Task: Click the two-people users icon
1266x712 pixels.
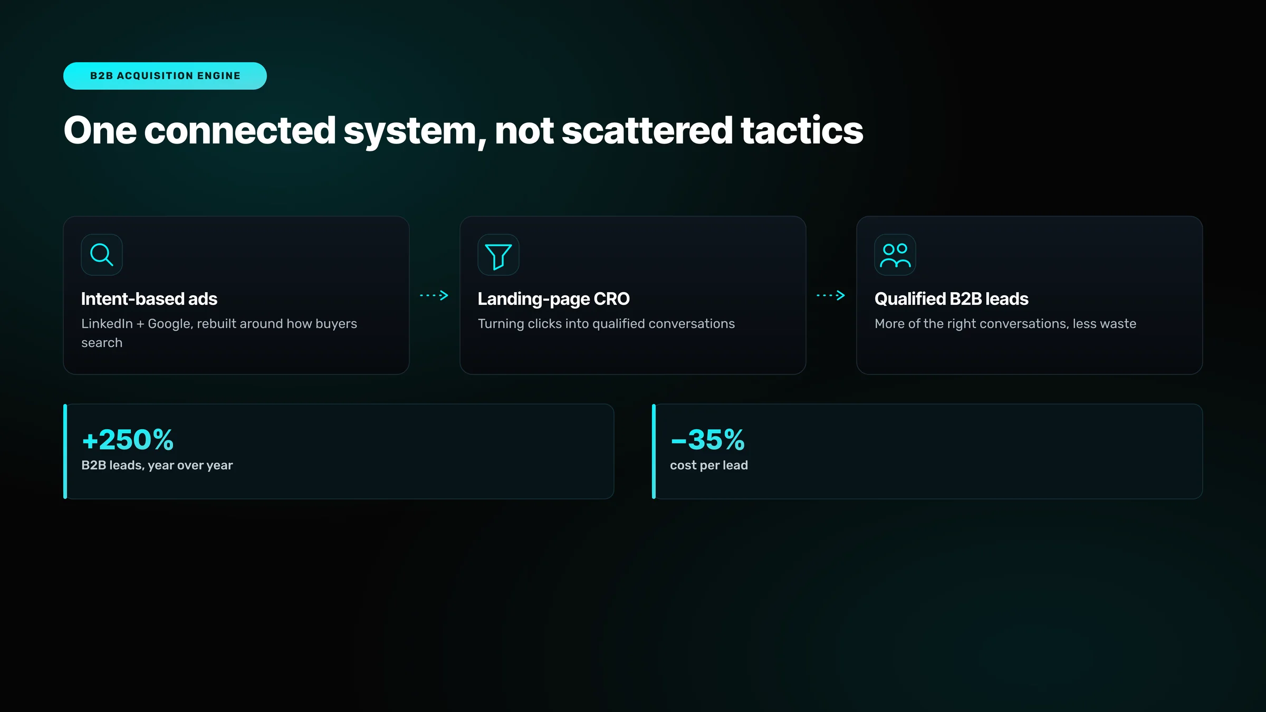Action: pos(895,255)
